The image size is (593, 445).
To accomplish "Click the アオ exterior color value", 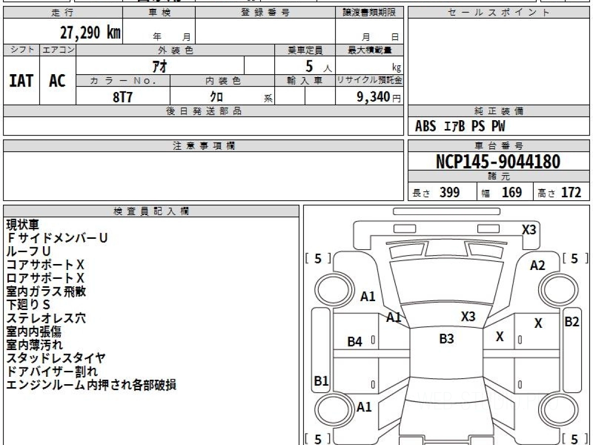I will click(x=159, y=66).
